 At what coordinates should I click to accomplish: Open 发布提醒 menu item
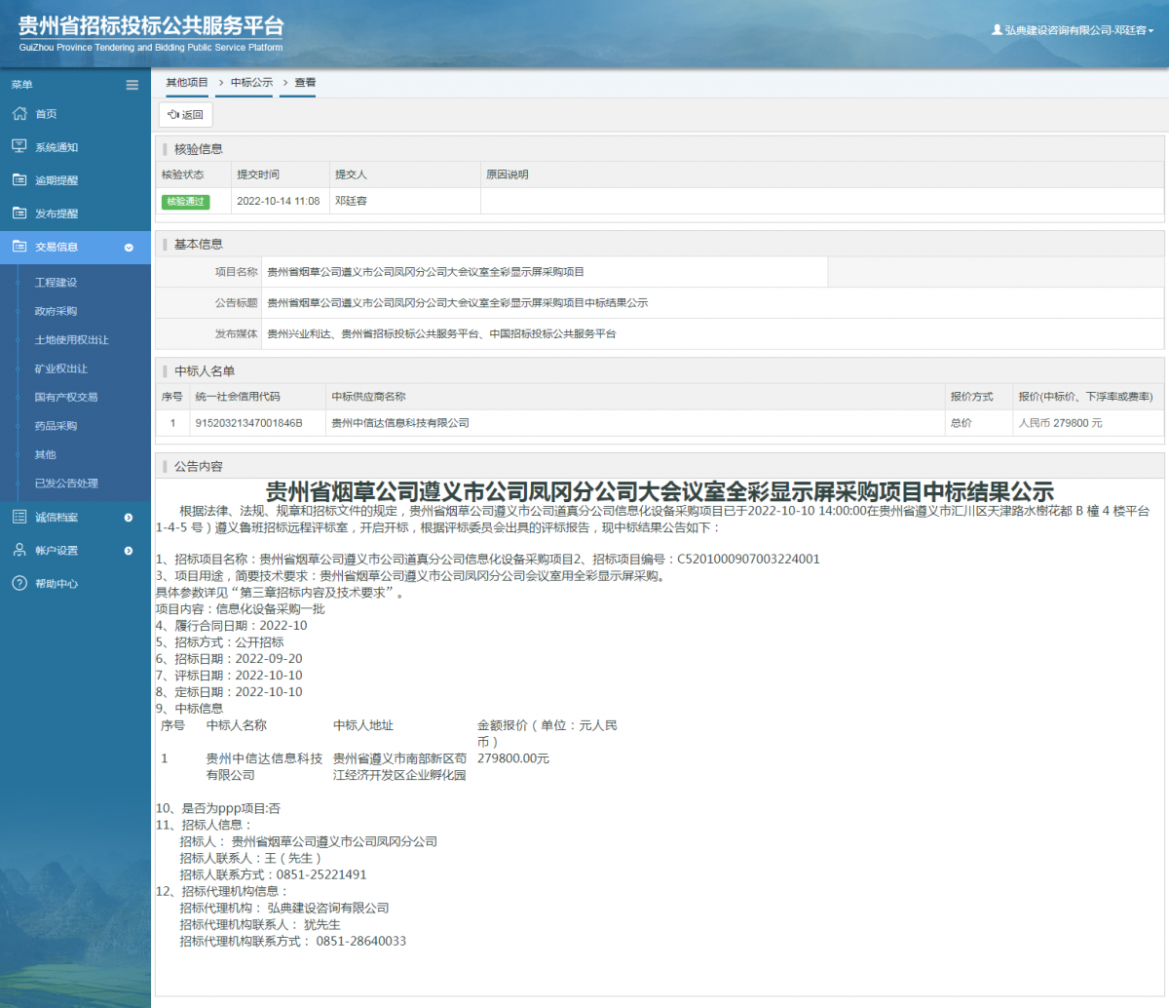click(x=57, y=213)
